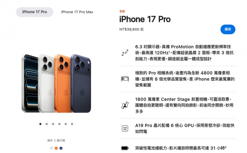Click the Center Stage front camera icon
This screenshot has width=247, height=153.
pos(125,105)
